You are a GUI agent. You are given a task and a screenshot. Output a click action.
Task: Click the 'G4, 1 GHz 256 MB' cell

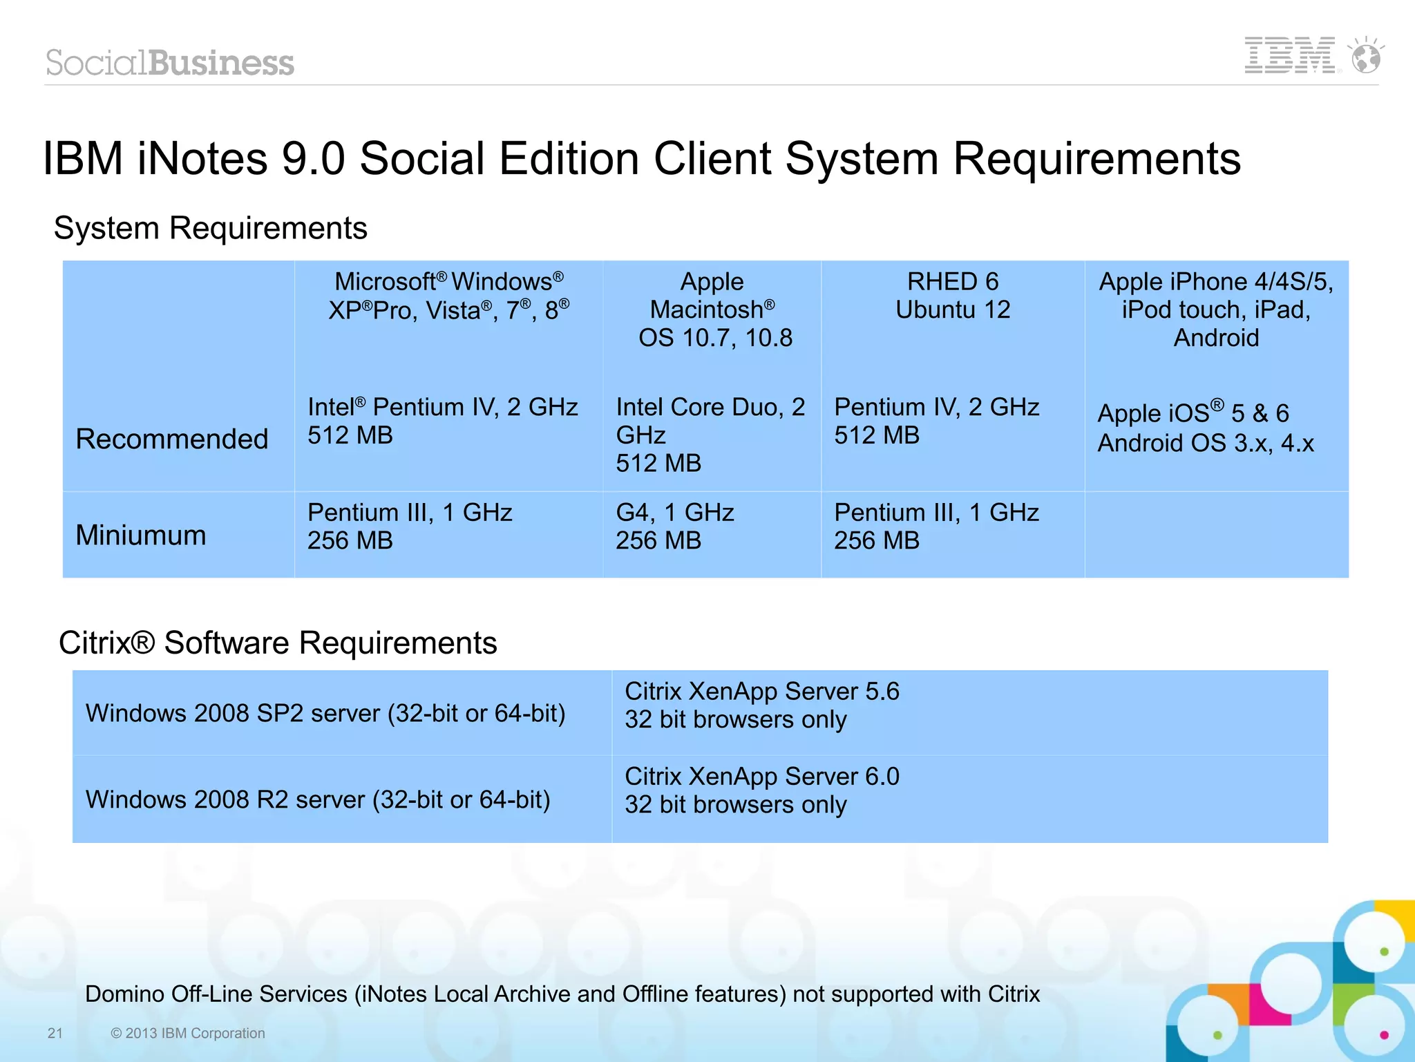[x=712, y=534]
